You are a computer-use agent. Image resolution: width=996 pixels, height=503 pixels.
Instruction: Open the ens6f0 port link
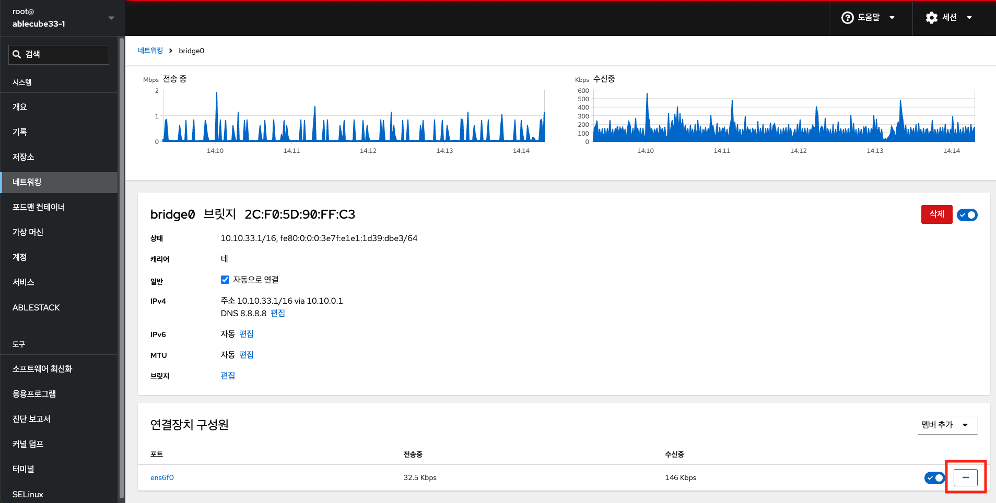click(x=162, y=477)
